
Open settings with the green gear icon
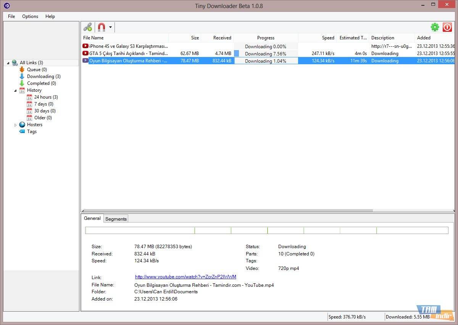coord(435,27)
